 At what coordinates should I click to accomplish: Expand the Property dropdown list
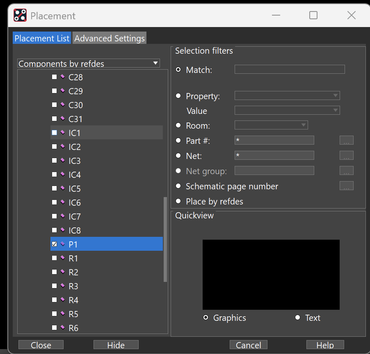(x=287, y=95)
